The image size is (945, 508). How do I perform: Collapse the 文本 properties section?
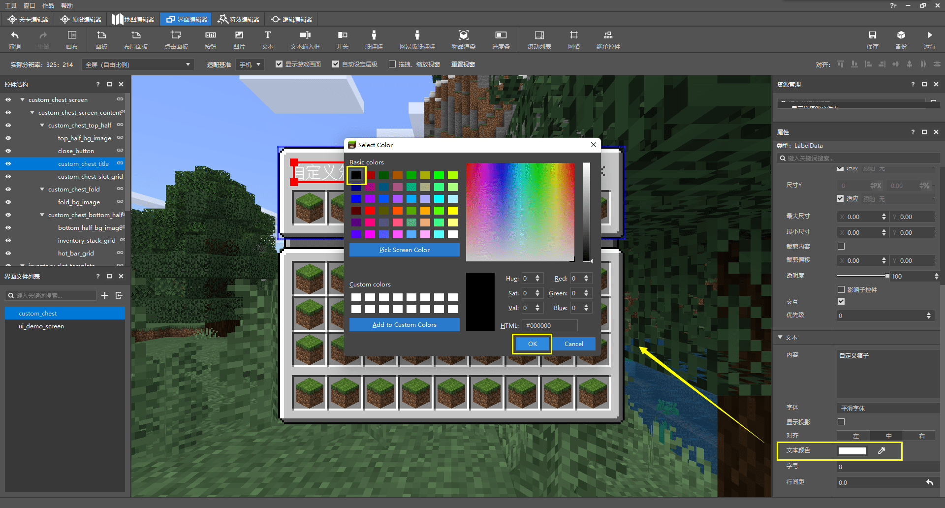click(x=780, y=337)
